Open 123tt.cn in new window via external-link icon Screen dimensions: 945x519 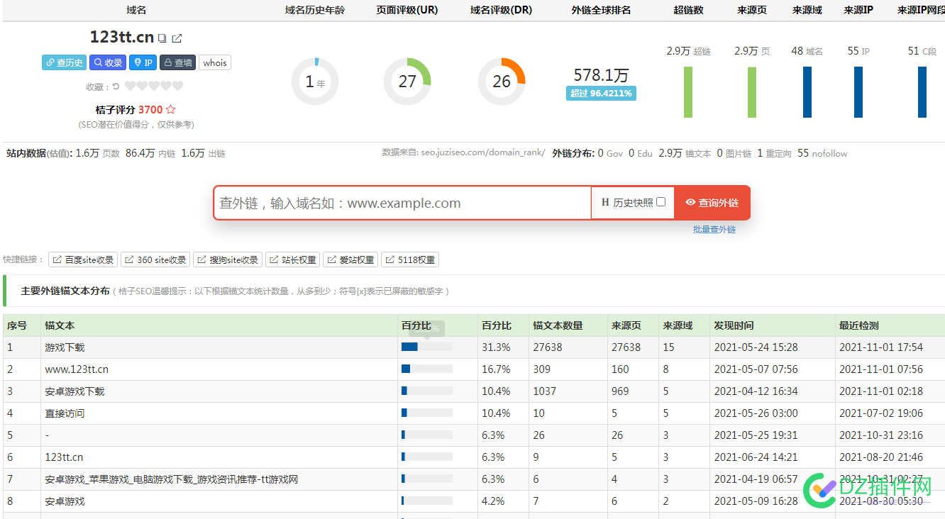coord(177,38)
